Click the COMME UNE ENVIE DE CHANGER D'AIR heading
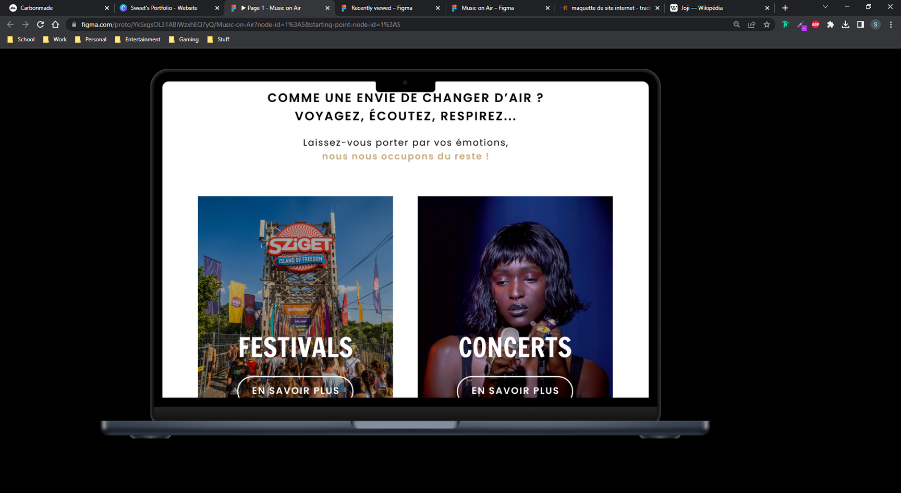901x493 pixels. click(405, 98)
